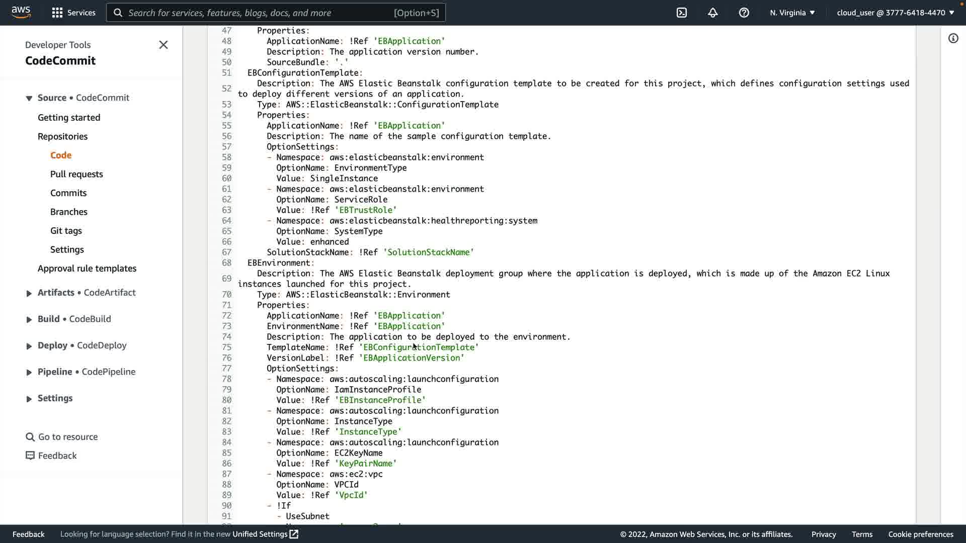Click the Go to resource search icon
The height and width of the screenshot is (543, 966).
point(30,437)
